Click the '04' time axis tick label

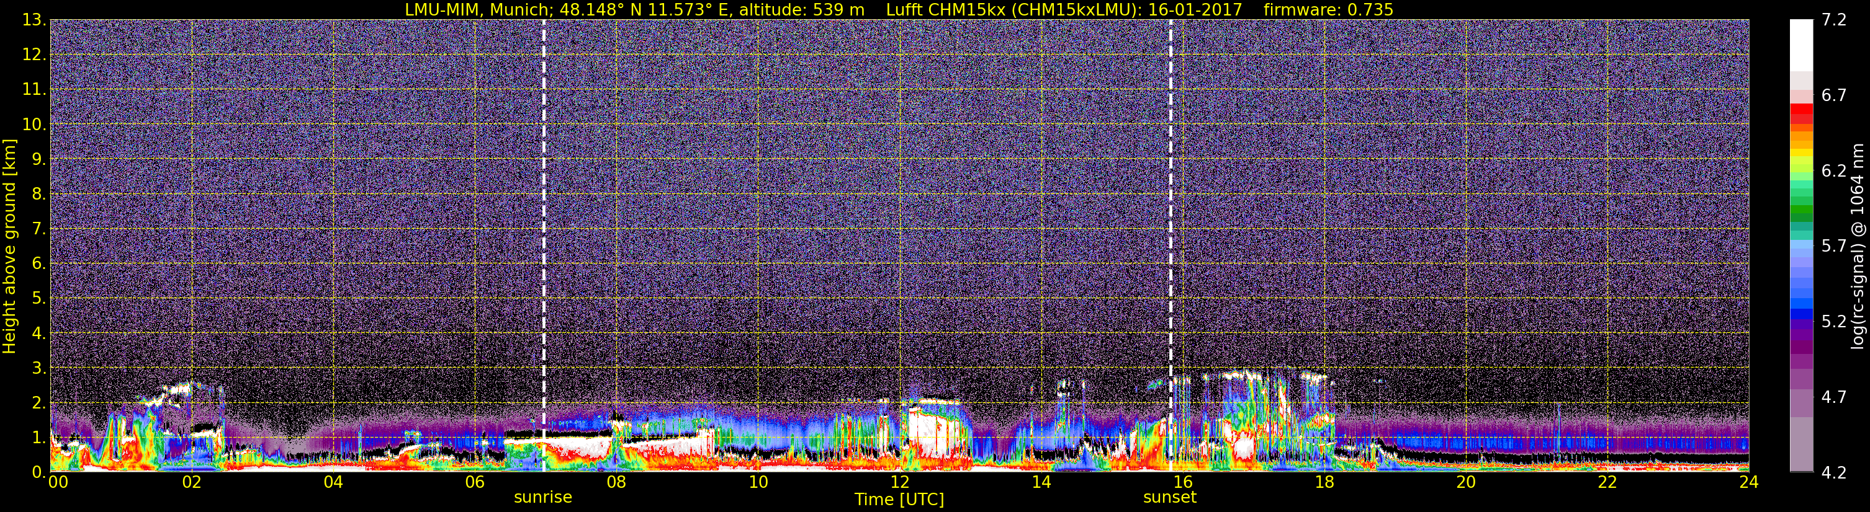tap(333, 482)
